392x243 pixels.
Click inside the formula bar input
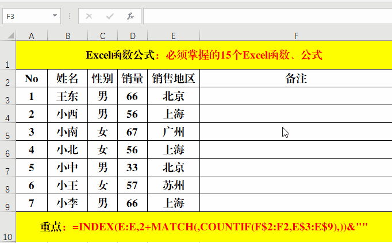coord(267,16)
